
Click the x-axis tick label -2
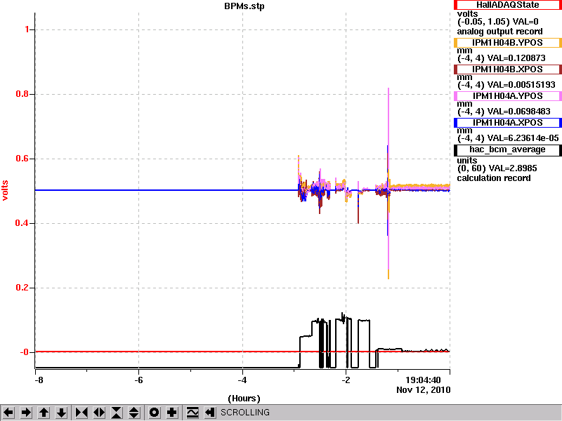point(346,380)
